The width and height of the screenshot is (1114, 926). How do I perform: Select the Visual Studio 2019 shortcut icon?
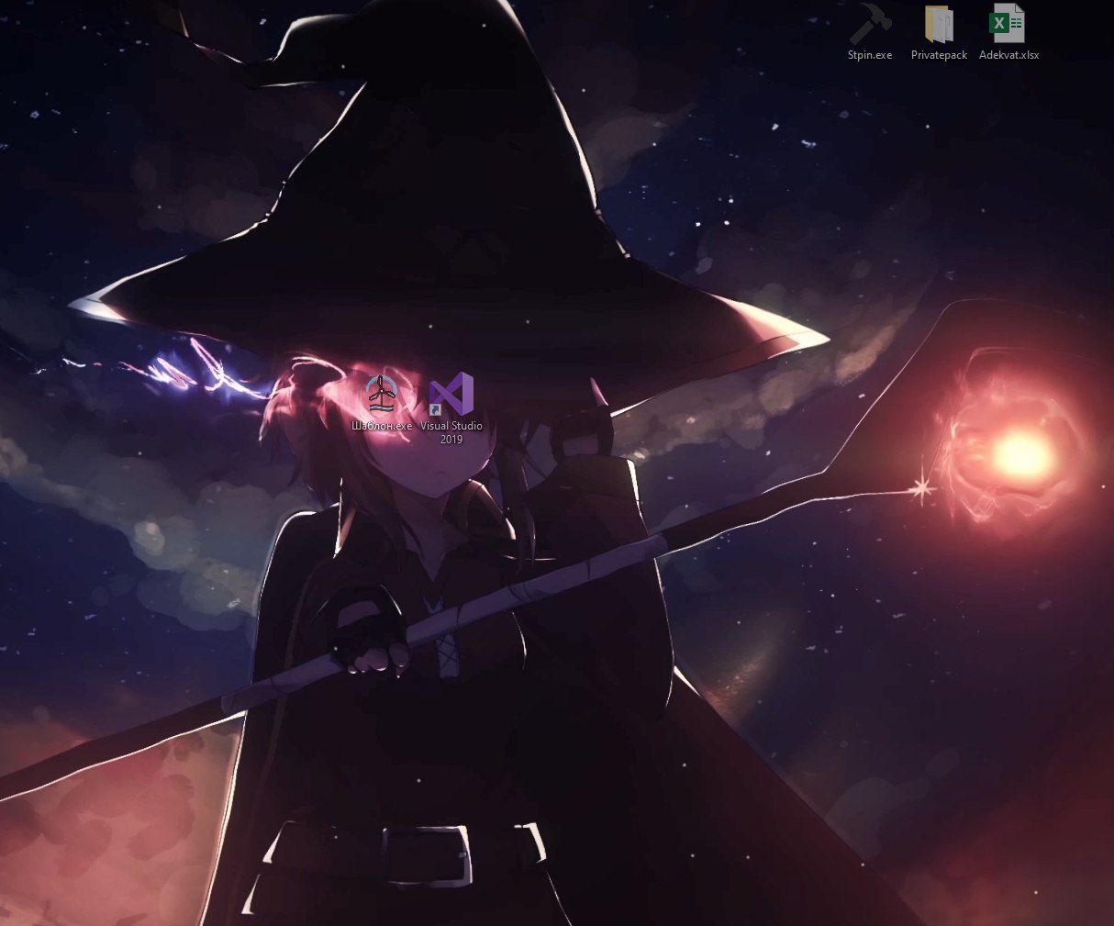451,395
